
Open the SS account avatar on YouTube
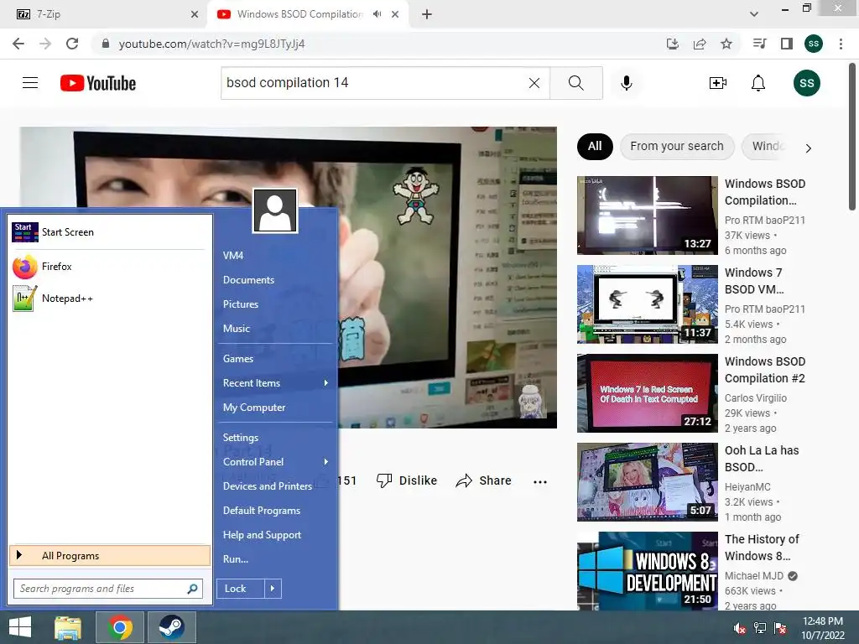click(806, 83)
